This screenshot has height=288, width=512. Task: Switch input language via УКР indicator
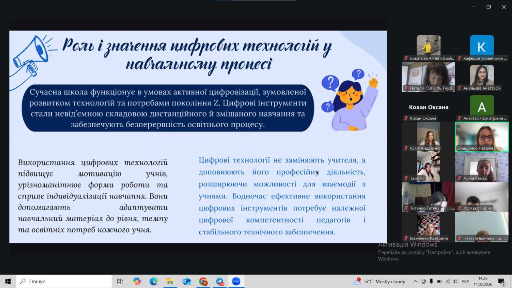click(x=465, y=281)
